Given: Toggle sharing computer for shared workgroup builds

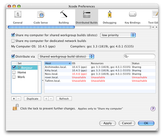Looking at the screenshot, I should point(13,35).
